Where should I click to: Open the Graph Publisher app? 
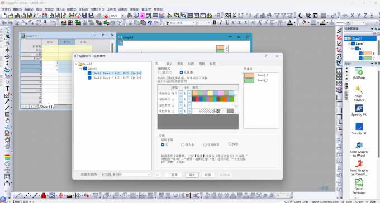pos(359,186)
